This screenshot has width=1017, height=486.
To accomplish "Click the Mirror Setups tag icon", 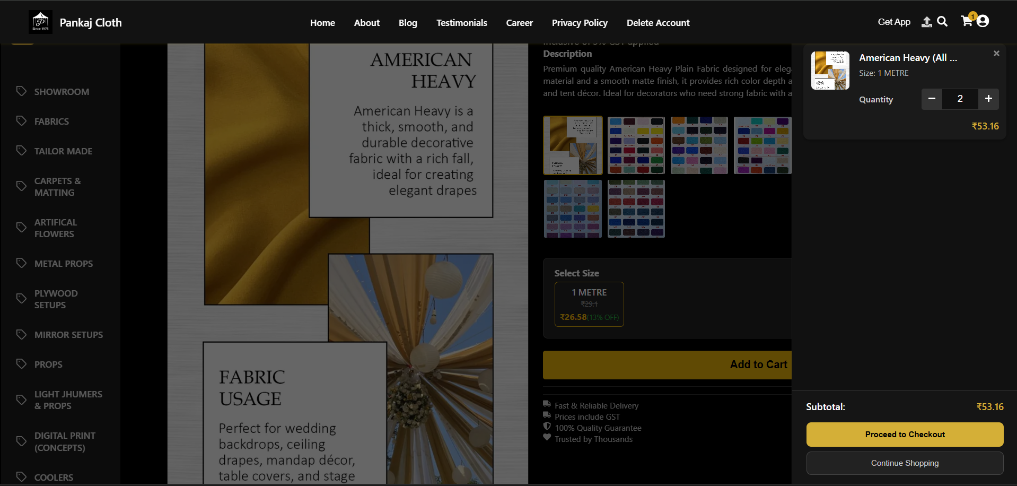I will (x=21, y=335).
